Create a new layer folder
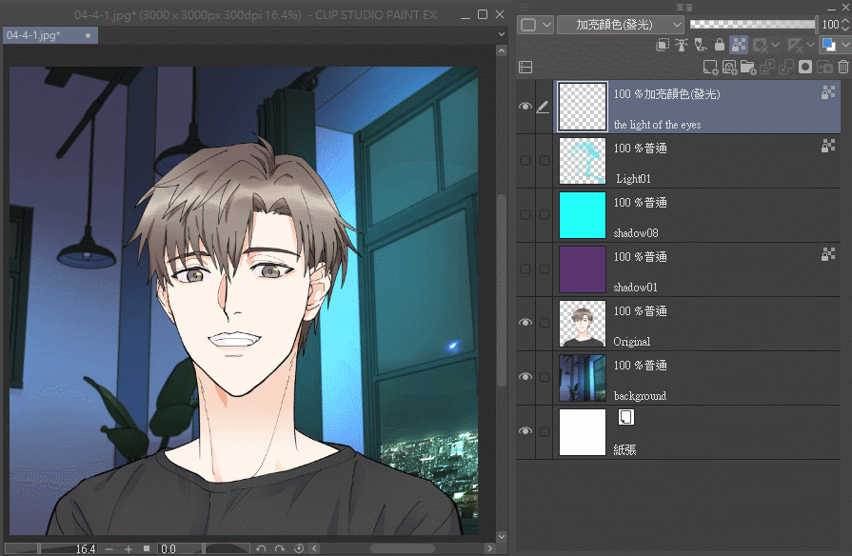 click(x=748, y=67)
